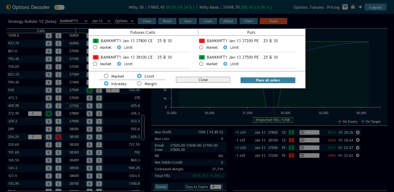The height and width of the screenshot is (192, 394).
Task: Click put Sell for strike 37700
Action: 99,106
